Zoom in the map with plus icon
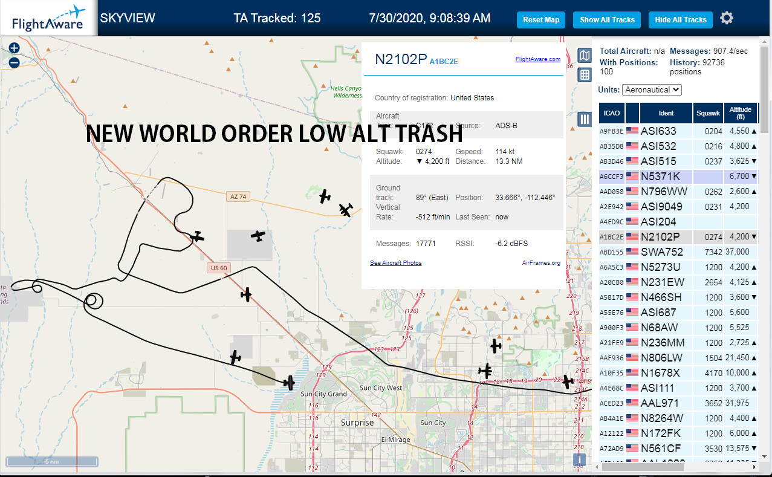772x477 pixels. (14, 48)
